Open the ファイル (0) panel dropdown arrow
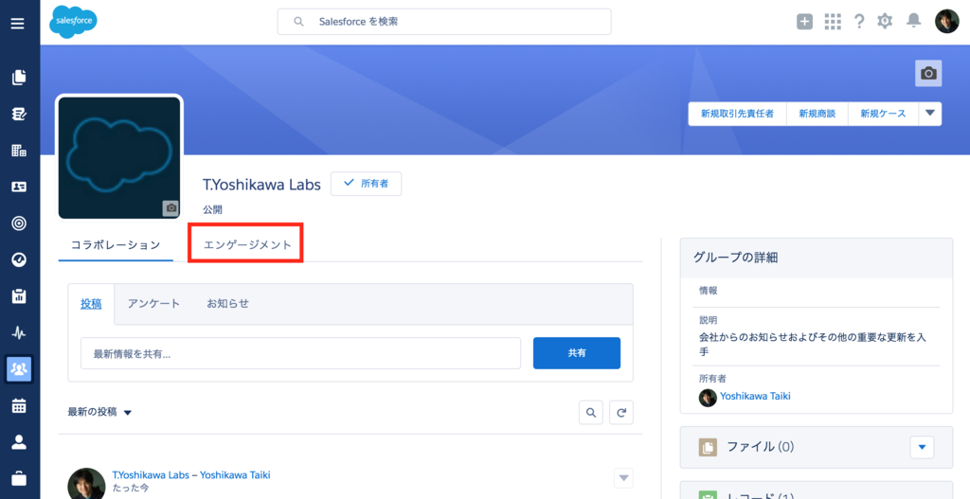 click(923, 446)
